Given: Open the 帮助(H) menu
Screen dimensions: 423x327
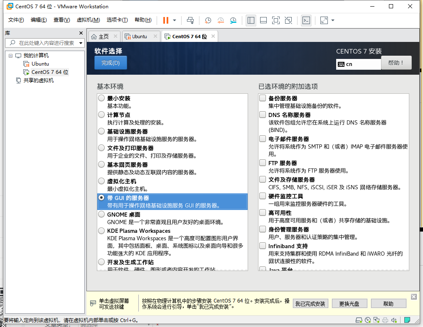Looking at the screenshot, I should click(143, 20).
